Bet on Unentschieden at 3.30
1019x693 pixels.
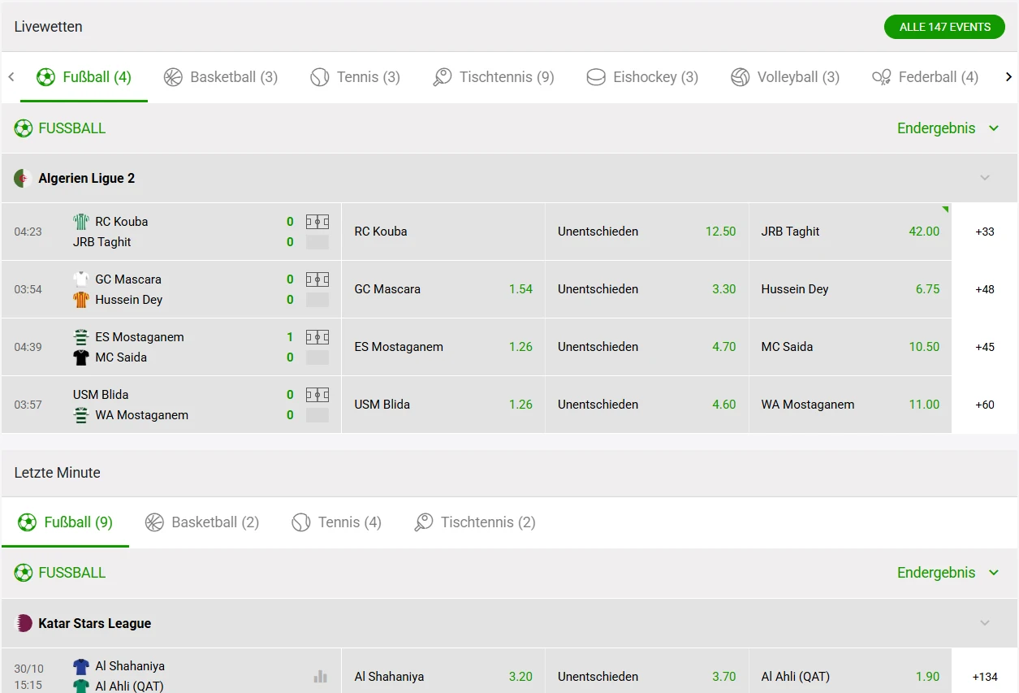pos(646,289)
